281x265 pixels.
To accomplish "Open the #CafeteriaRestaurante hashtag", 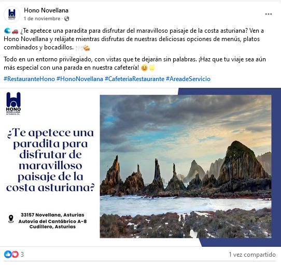I will (134, 79).
